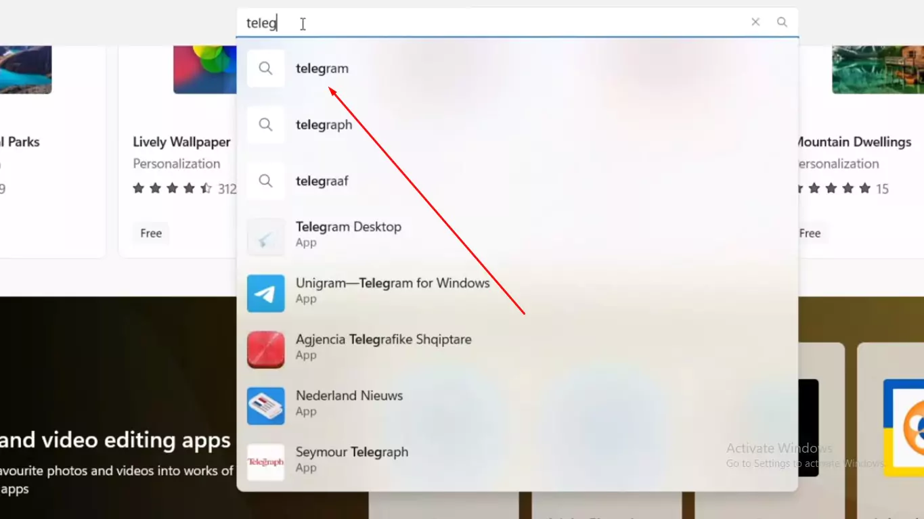The image size is (924, 519).
Task: Click the Telegram Desktop app icon
Action: pyautogui.click(x=266, y=237)
